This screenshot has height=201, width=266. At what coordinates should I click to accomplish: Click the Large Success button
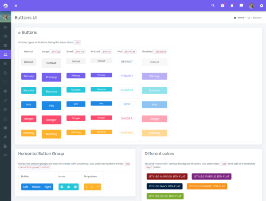(x=51, y=92)
